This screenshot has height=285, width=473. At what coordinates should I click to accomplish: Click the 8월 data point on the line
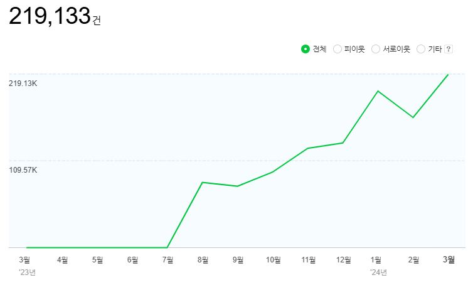pos(202,182)
